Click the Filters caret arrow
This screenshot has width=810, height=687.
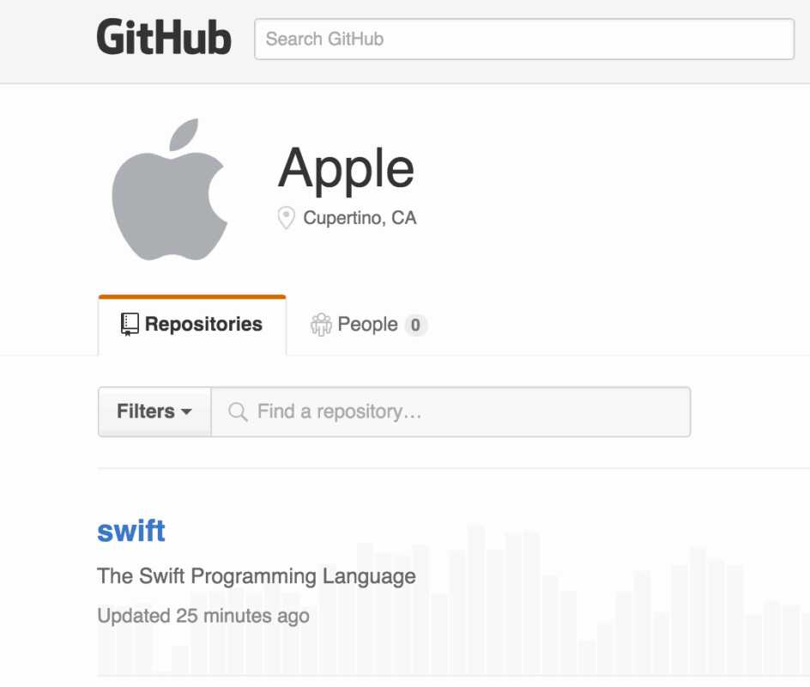pyautogui.click(x=186, y=412)
